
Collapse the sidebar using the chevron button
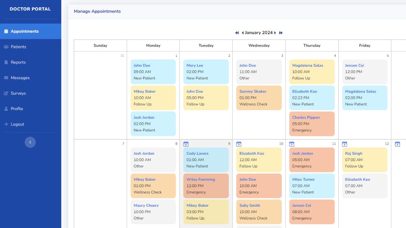(30, 142)
